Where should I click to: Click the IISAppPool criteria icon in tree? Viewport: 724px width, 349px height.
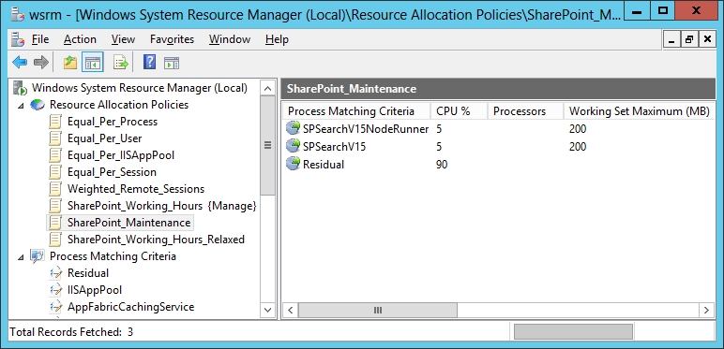[x=55, y=290]
